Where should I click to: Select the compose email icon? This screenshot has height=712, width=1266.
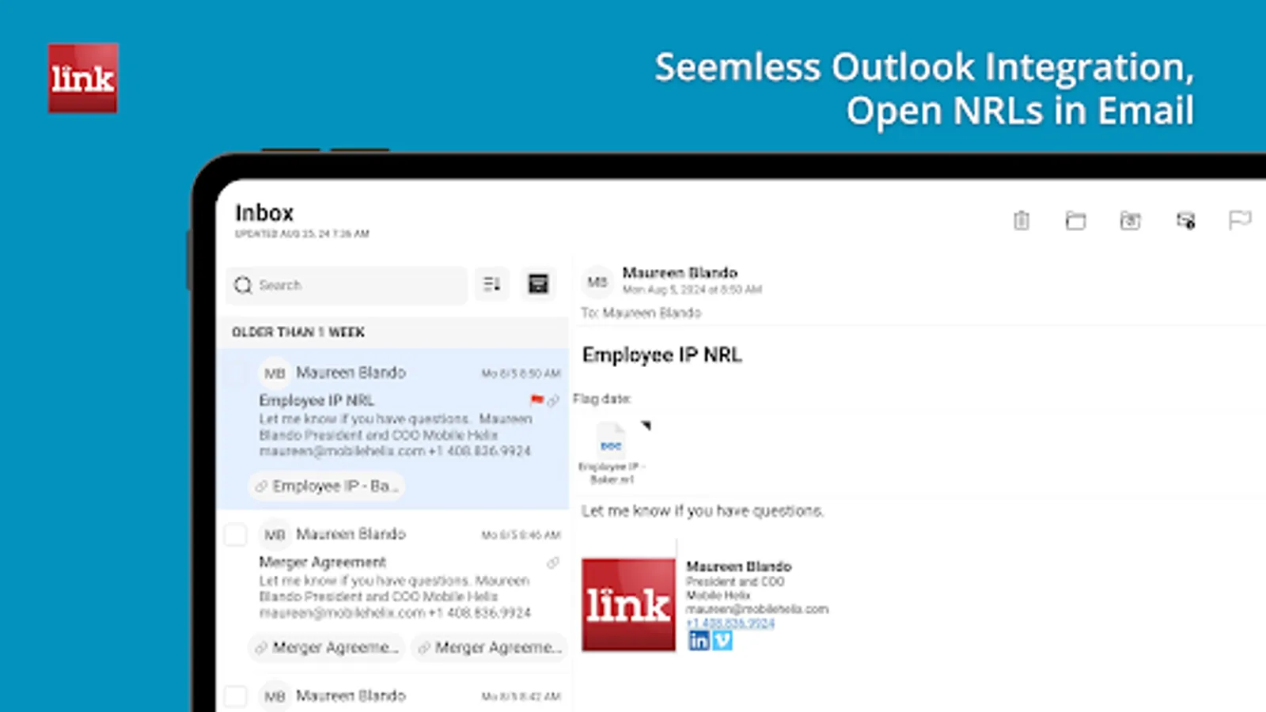pyautogui.click(x=539, y=284)
